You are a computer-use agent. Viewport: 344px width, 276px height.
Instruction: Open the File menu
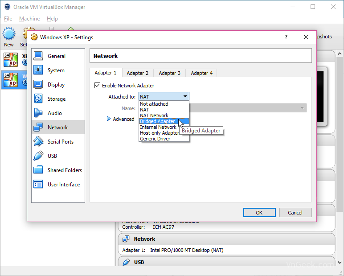click(8, 19)
